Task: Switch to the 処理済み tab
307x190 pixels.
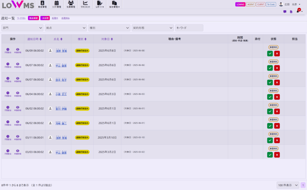Action: point(65,18)
